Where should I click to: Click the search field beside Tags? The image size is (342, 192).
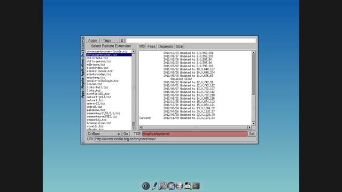(x=191, y=41)
